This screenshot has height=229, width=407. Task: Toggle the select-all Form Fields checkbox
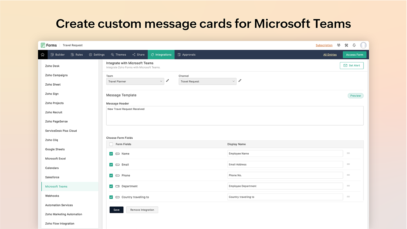[111, 144]
